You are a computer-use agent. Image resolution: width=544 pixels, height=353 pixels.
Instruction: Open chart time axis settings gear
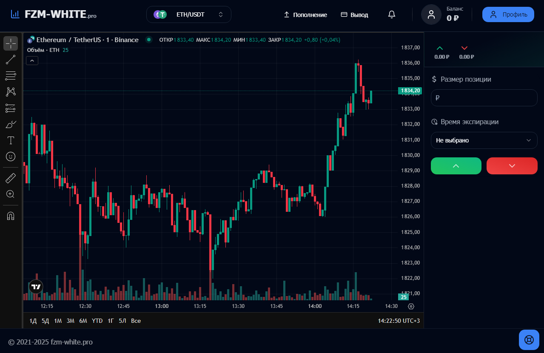[x=411, y=306]
